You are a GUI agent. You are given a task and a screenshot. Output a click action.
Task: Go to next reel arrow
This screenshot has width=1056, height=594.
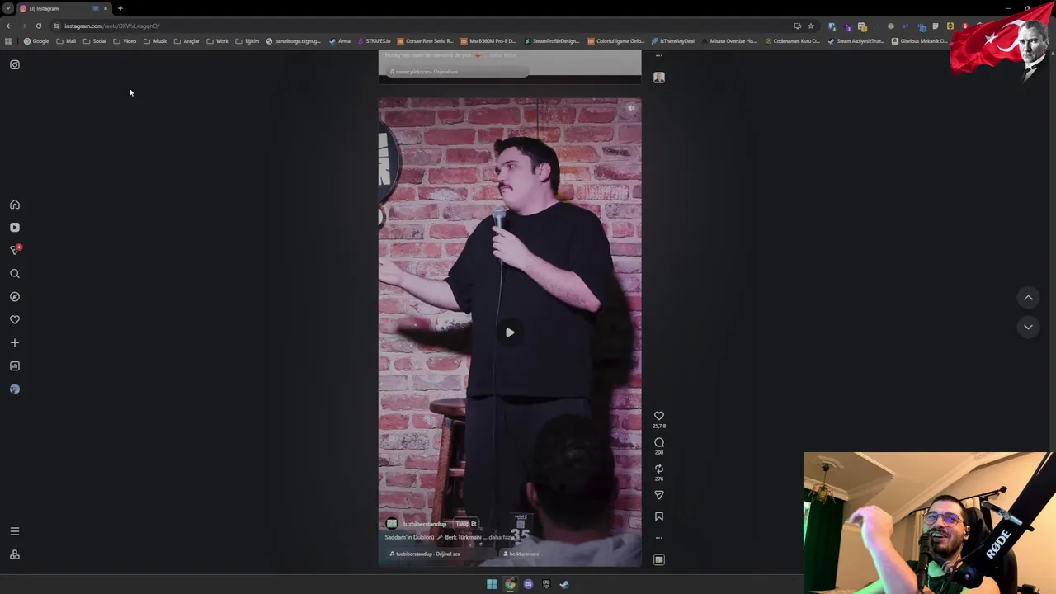pyautogui.click(x=1028, y=327)
